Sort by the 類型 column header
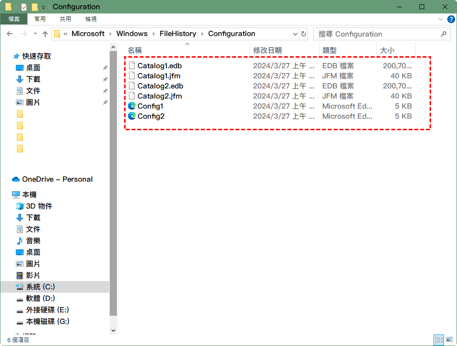The width and height of the screenshot is (457, 346). [348, 50]
